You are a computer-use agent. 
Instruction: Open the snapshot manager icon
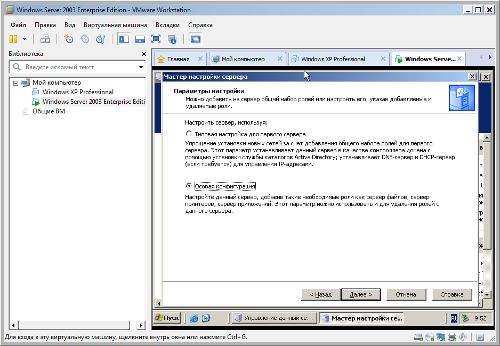[x=101, y=39]
